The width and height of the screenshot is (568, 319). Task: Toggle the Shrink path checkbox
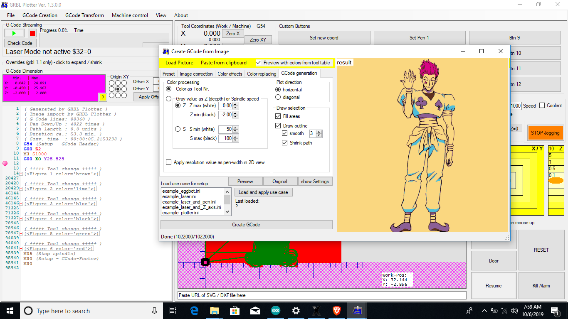pyautogui.click(x=285, y=143)
